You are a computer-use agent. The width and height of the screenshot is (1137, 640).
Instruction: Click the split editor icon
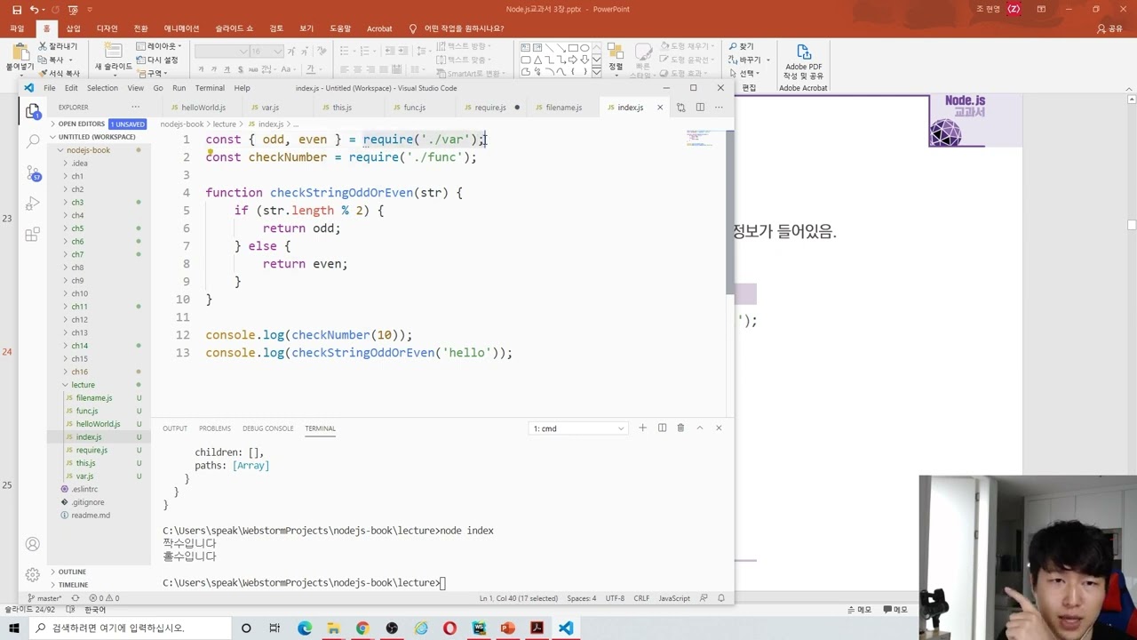point(700,108)
